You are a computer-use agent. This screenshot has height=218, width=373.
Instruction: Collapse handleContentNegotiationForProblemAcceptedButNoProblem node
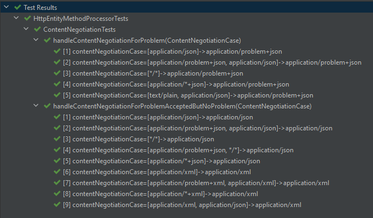(36, 105)
